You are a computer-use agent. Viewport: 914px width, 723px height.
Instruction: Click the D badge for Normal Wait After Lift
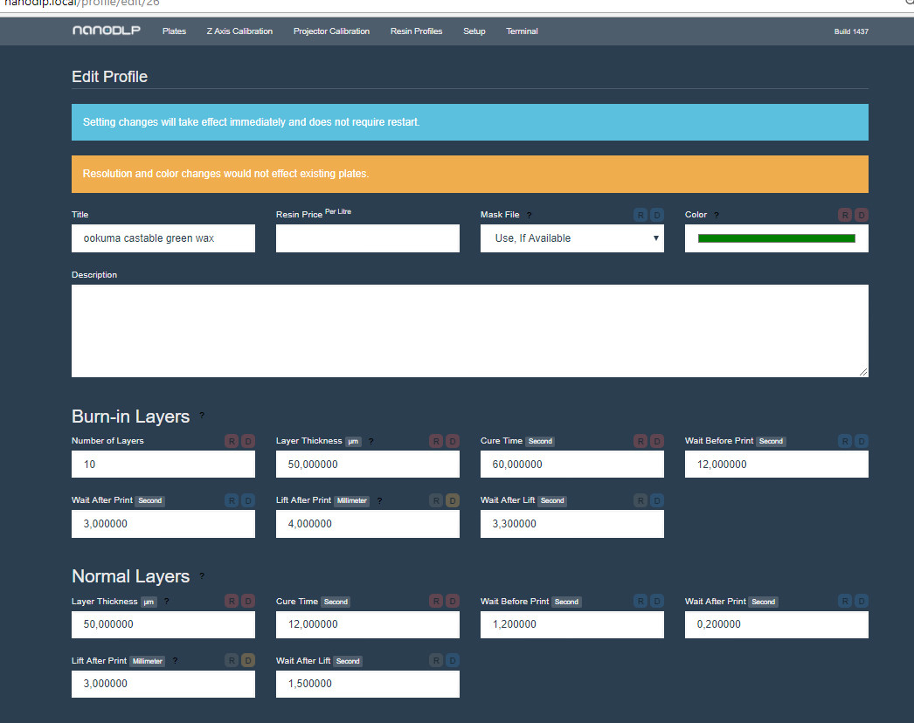pos(453,660)
